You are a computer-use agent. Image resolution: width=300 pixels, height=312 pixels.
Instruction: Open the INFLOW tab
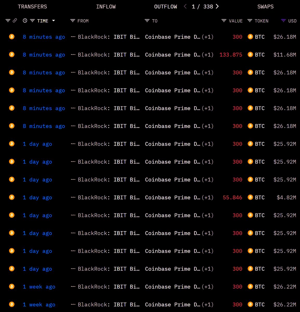click(x=106, y=6)
